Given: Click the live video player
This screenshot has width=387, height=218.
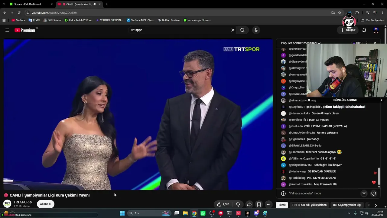Looking at the screenshot, I should pos(138,114).
